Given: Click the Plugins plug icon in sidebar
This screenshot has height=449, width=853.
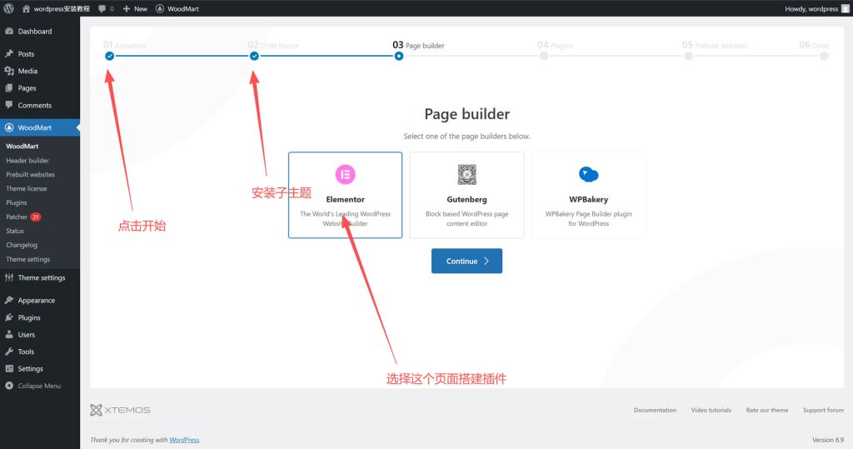Looking at the screenshot, I should 9,317.
